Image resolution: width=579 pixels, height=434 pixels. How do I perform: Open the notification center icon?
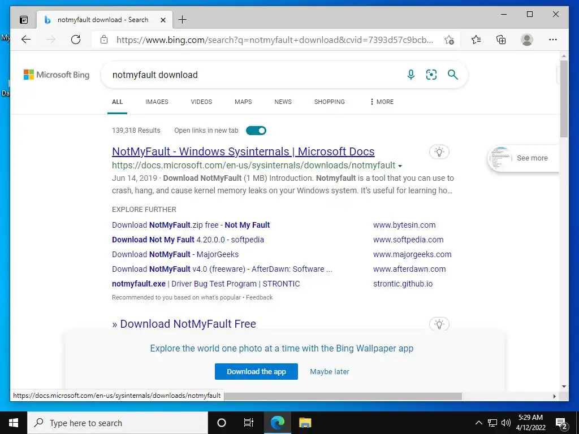pos(561,423)
